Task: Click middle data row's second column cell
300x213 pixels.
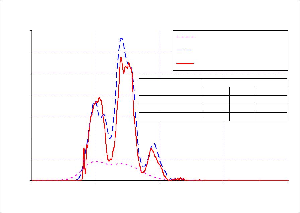Action: click(x=216, y=108)
